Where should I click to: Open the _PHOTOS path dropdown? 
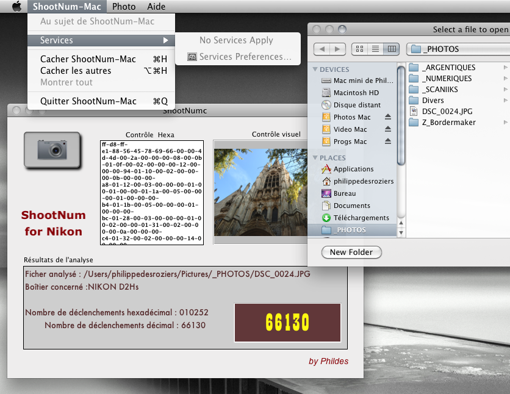point(458,49)
